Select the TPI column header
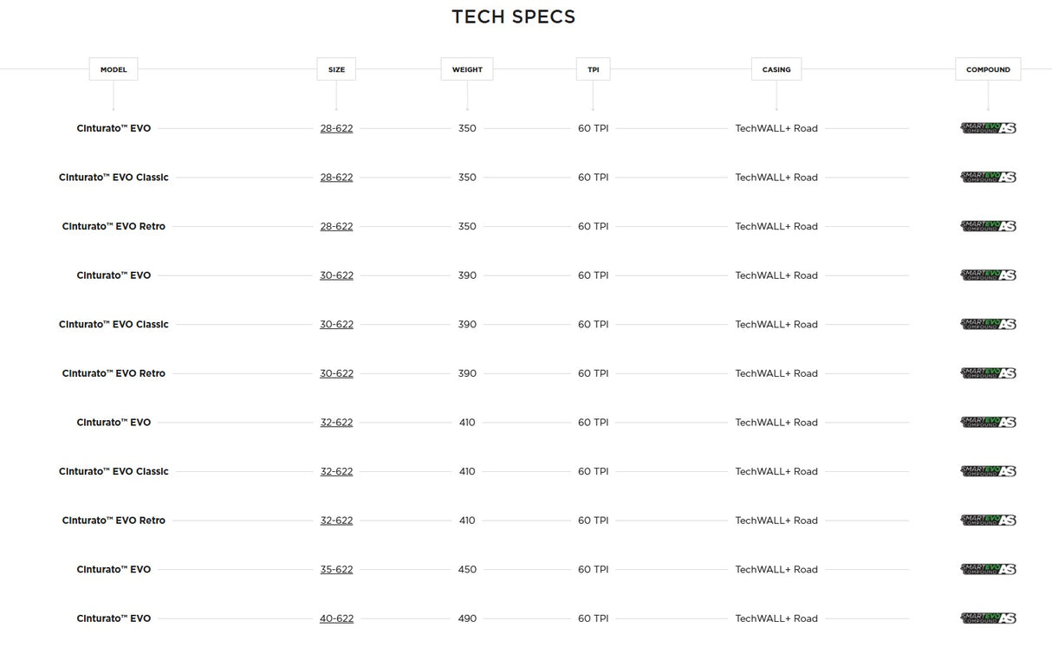Viewport: 1052px width, 647px height. click(593, 69)
